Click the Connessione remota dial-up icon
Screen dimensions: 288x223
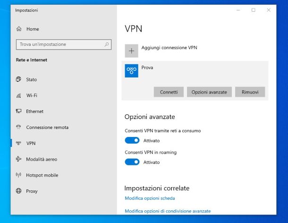[x=18, y=127]
